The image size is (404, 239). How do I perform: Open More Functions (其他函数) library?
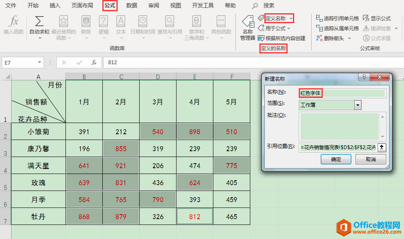[221, 27]
